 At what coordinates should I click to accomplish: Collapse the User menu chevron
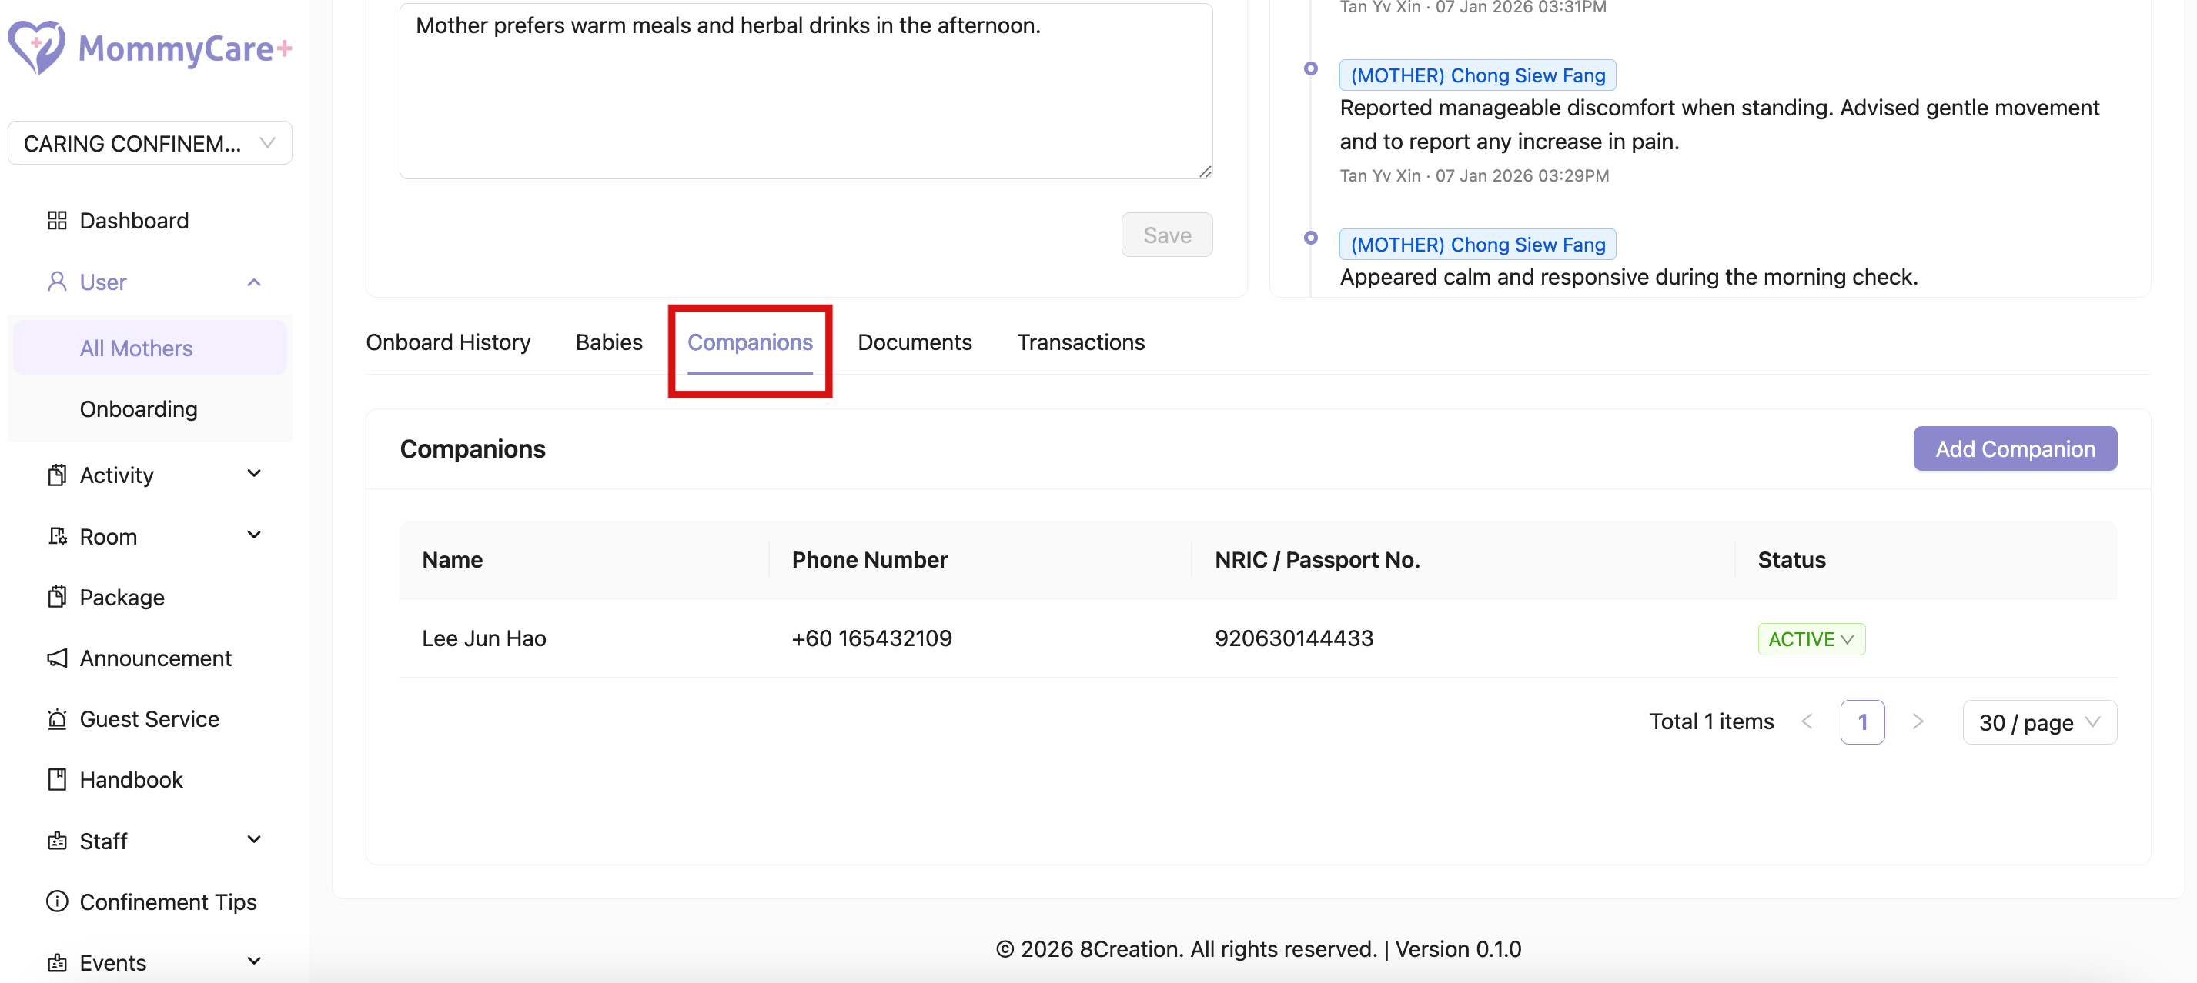click(x=254, y=282)
